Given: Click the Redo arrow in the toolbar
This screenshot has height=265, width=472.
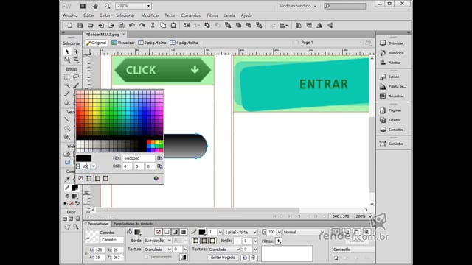Looking at the screenshot, I should click(142, 26).
